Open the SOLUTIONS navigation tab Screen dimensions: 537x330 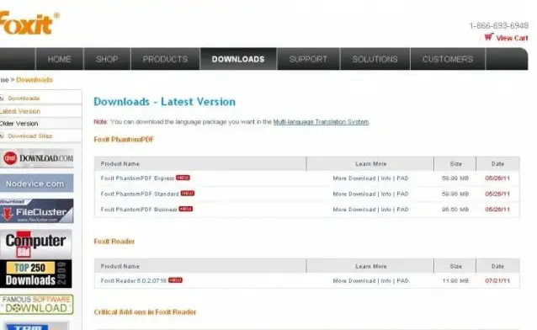[x=375, y=59]
